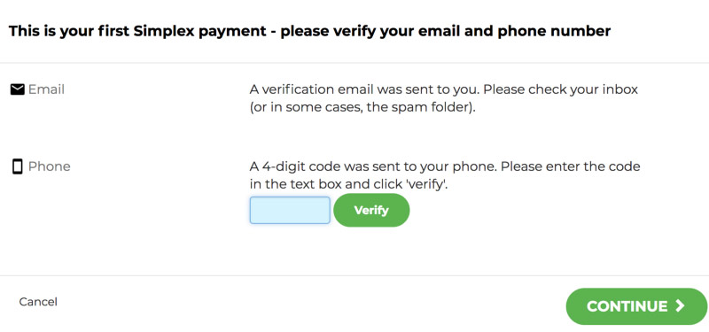
Task: Cancel the Simplex verification
Action: (x=38, y=302)
